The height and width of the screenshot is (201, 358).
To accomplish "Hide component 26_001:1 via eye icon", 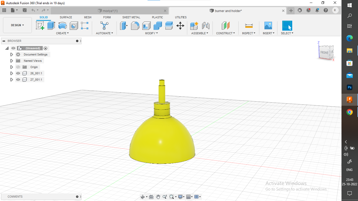I will (18, 73).
